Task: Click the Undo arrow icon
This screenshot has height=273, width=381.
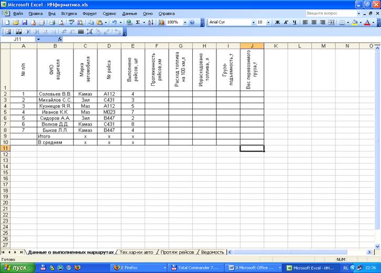Action: (113, 22)
